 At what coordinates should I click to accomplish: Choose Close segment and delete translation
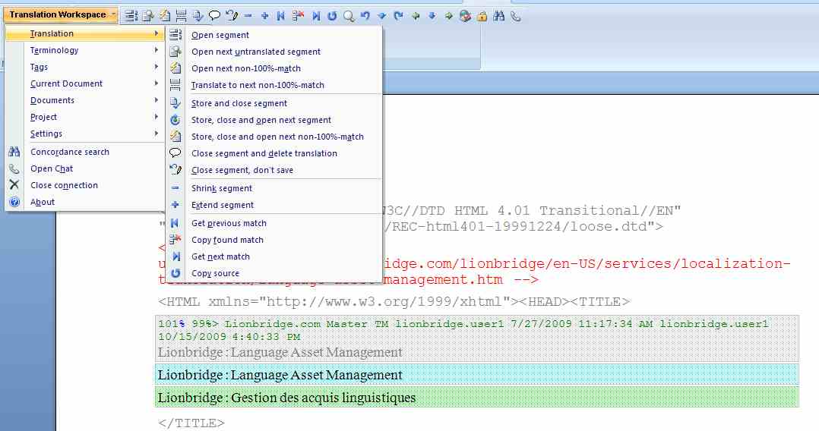[x=274, y=153]
